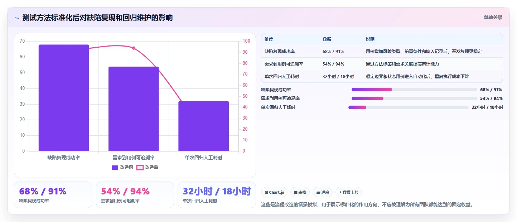Click the title 测试方法标准化后对缺陷复现和回归维护的影响

click(97, 18)
